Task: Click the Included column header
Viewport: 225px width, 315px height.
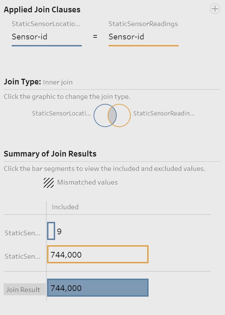Action: point(65,207)
